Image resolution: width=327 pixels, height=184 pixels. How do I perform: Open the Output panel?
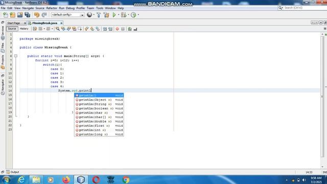coord(13,172)
